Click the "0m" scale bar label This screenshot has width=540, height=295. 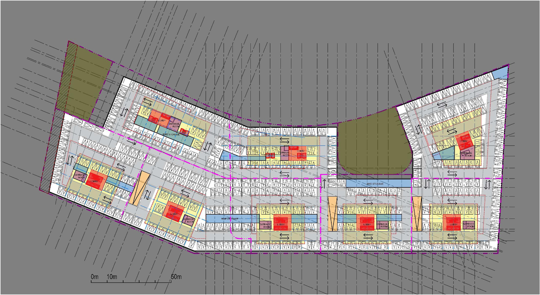tap(95, 277)
